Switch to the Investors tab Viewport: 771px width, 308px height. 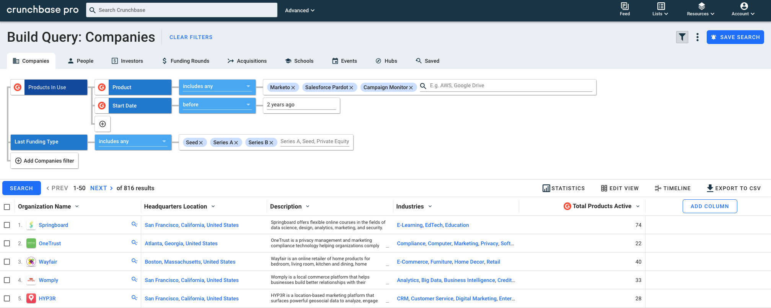127,61
